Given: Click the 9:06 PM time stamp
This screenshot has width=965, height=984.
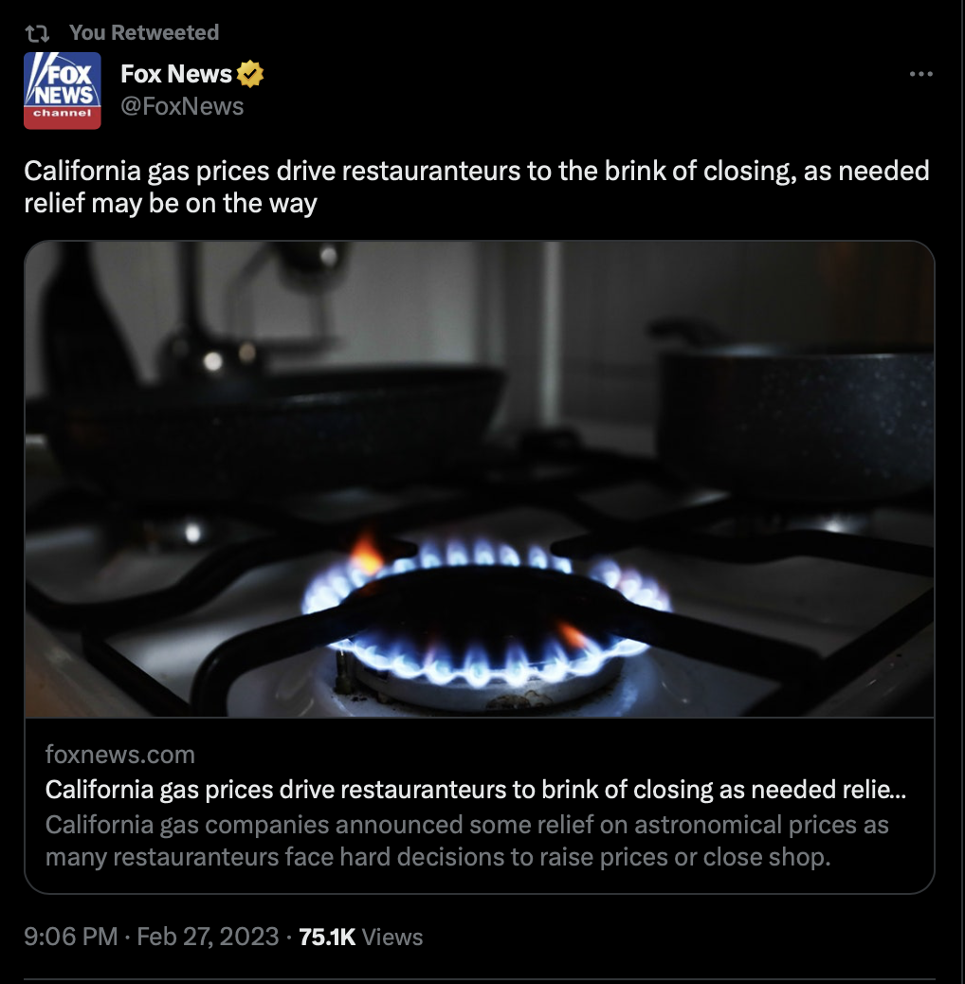Looking at the screenshot, I should (x=71, y=937).
